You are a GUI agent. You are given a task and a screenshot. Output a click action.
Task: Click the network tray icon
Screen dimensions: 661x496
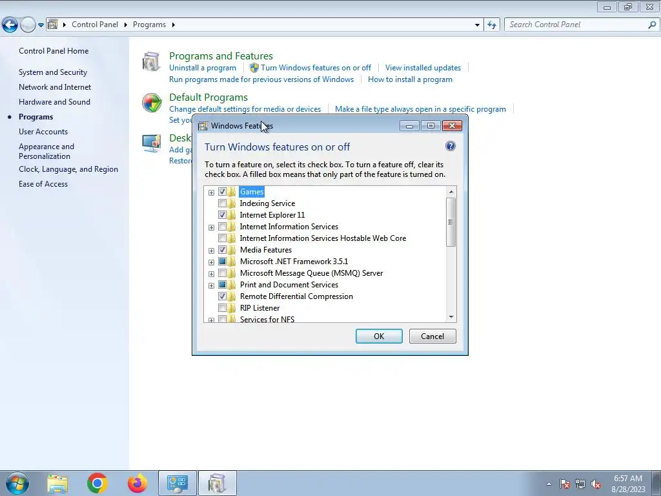pyautogui.click(x=580, y=484)
